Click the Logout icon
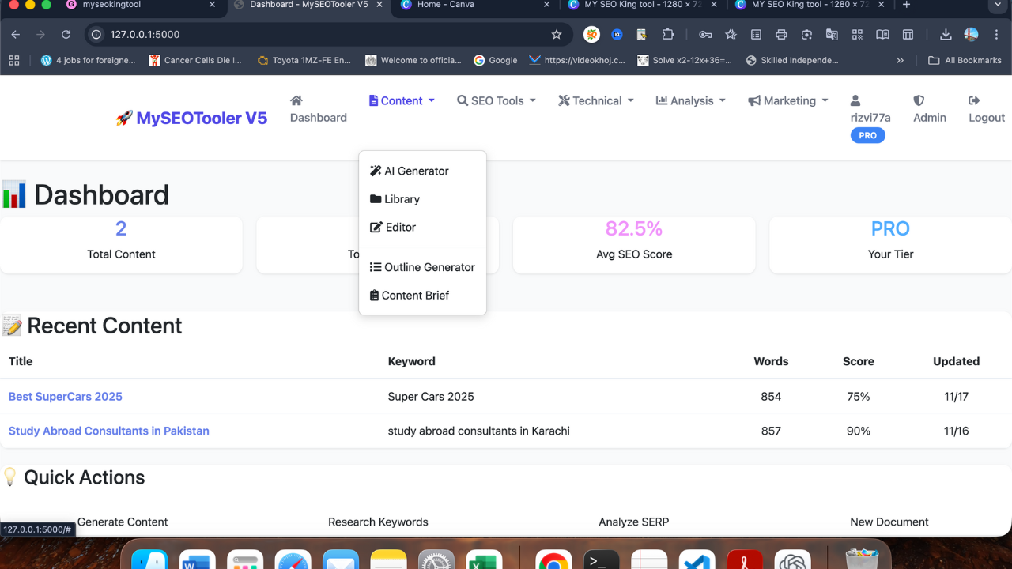1012x569 pixels. tap(986, 108)
